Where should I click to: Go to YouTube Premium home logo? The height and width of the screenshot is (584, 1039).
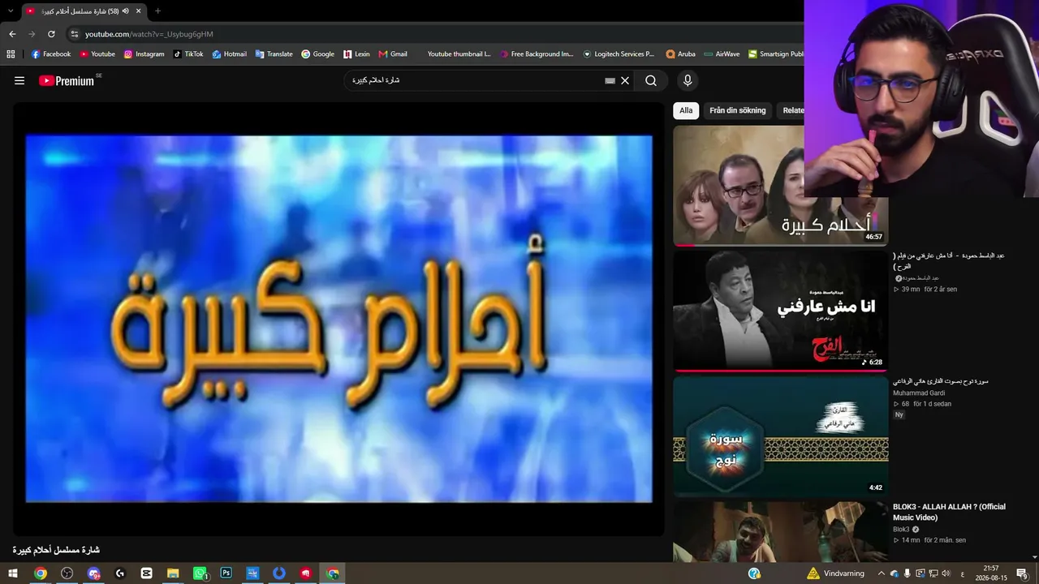point(67,80)
